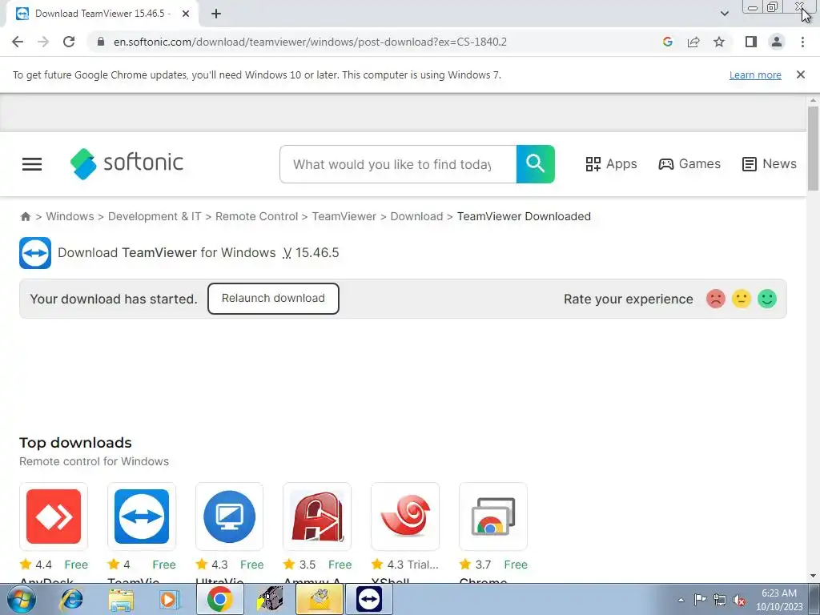Rate experience with red sad face
820x615 pixels.
(x=715, y=299)
